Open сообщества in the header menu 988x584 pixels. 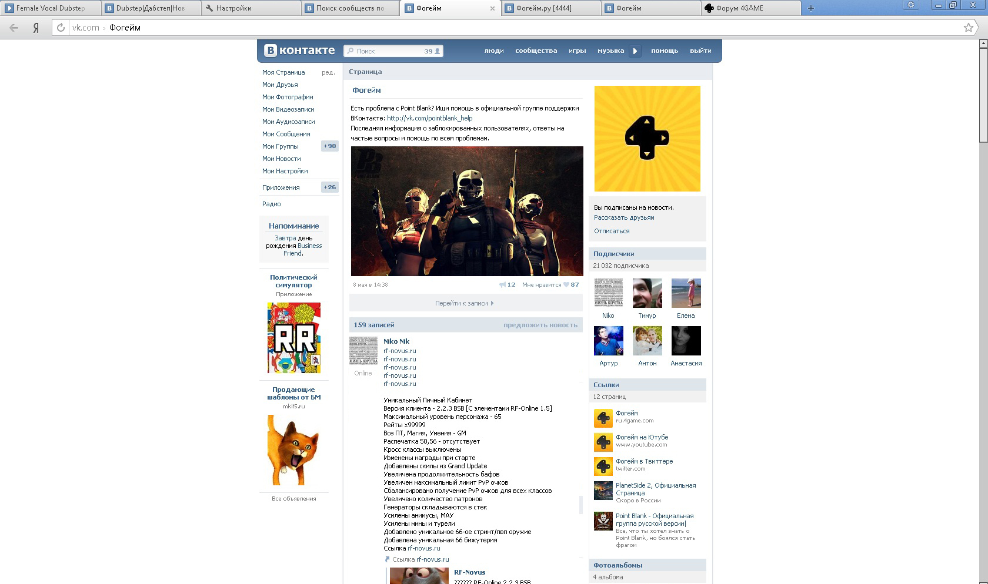click(x=536, y=51)
